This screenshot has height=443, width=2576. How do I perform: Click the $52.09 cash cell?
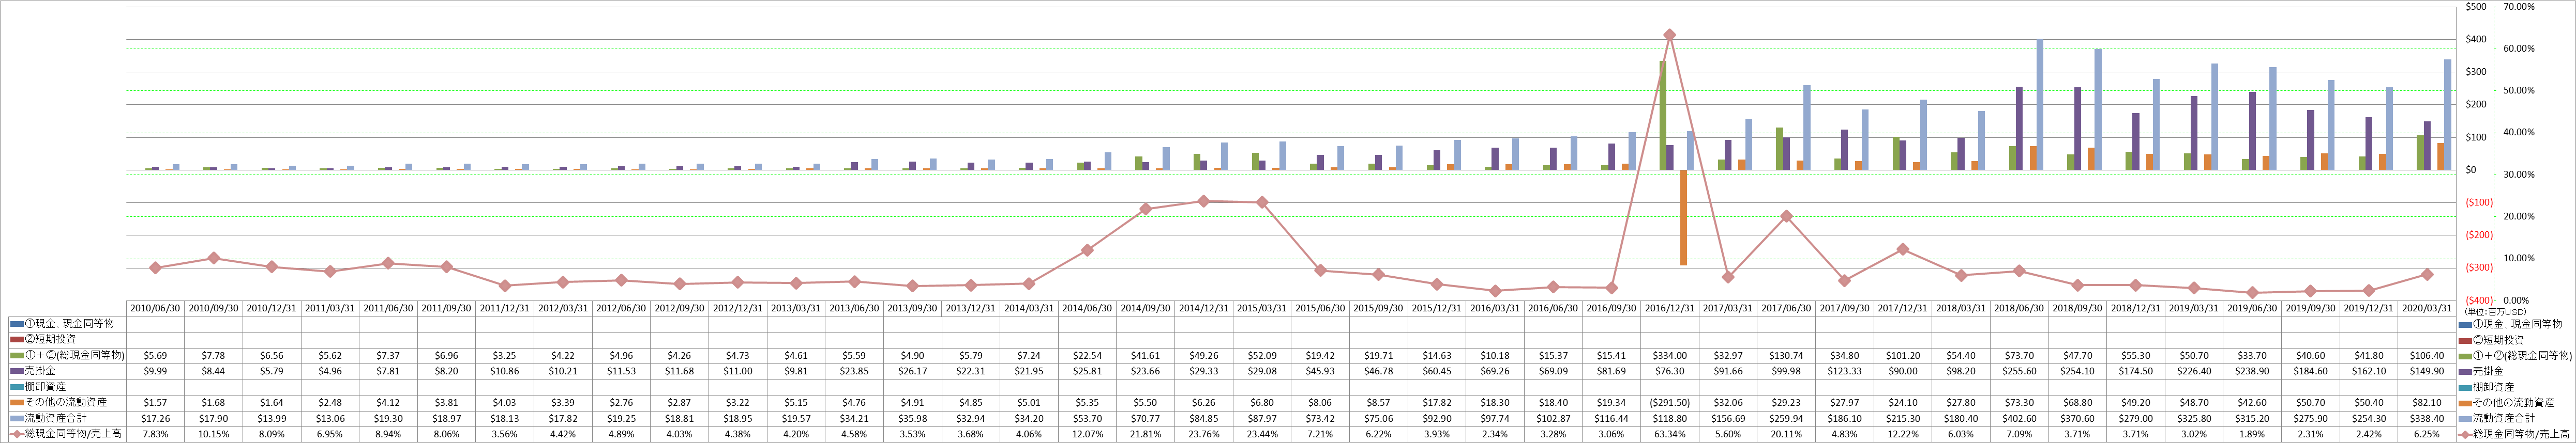pos(1262,355)
